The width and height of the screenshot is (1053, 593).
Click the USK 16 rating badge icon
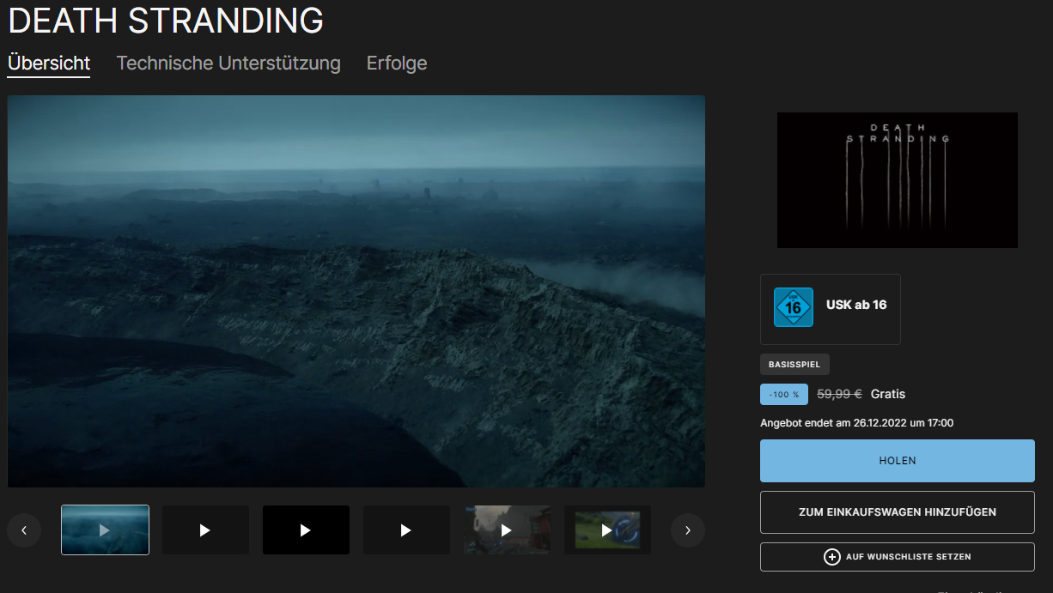[x=794, y=307]
